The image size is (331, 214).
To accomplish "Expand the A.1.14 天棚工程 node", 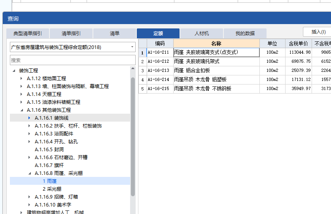I will click(21, 94).
